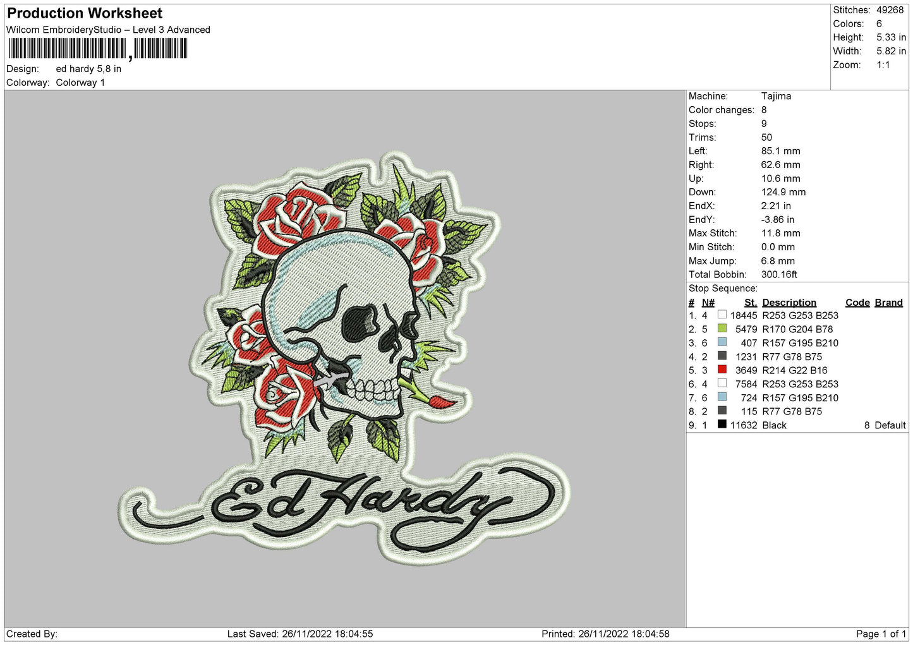Click the white color swatch in stop 6

pos(722,383)
